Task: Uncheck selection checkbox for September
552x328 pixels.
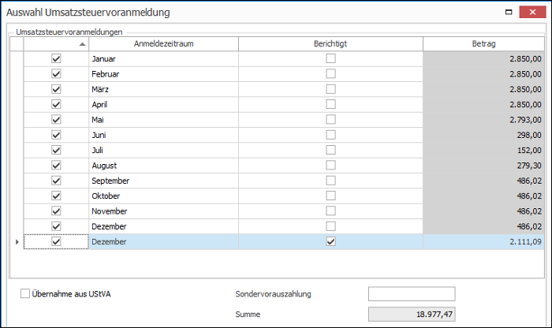Action: [x=56, y=181]
